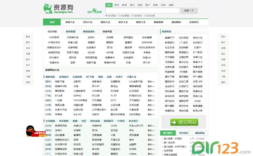Open the PPT 模版 category link
The image size is (253, 156).
198,77
